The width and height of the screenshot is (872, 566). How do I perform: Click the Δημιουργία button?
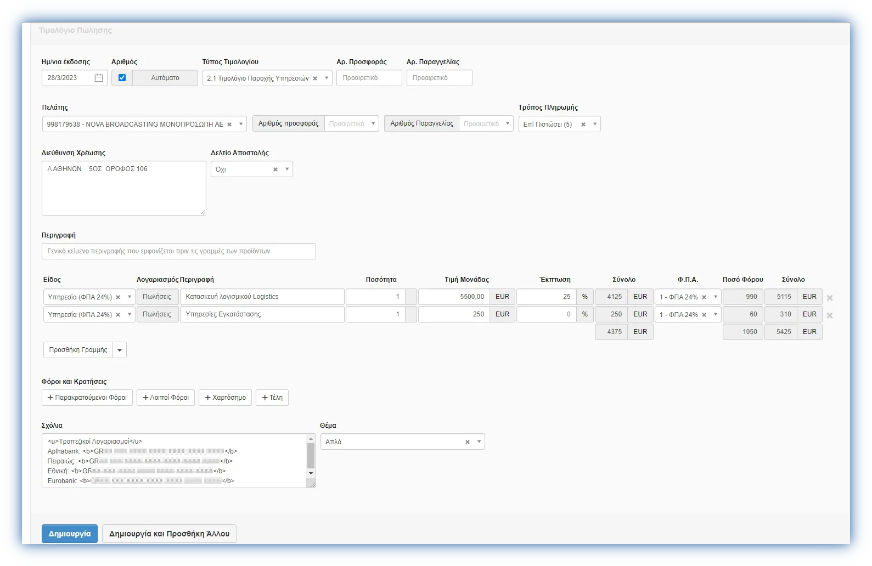(70, 534)
